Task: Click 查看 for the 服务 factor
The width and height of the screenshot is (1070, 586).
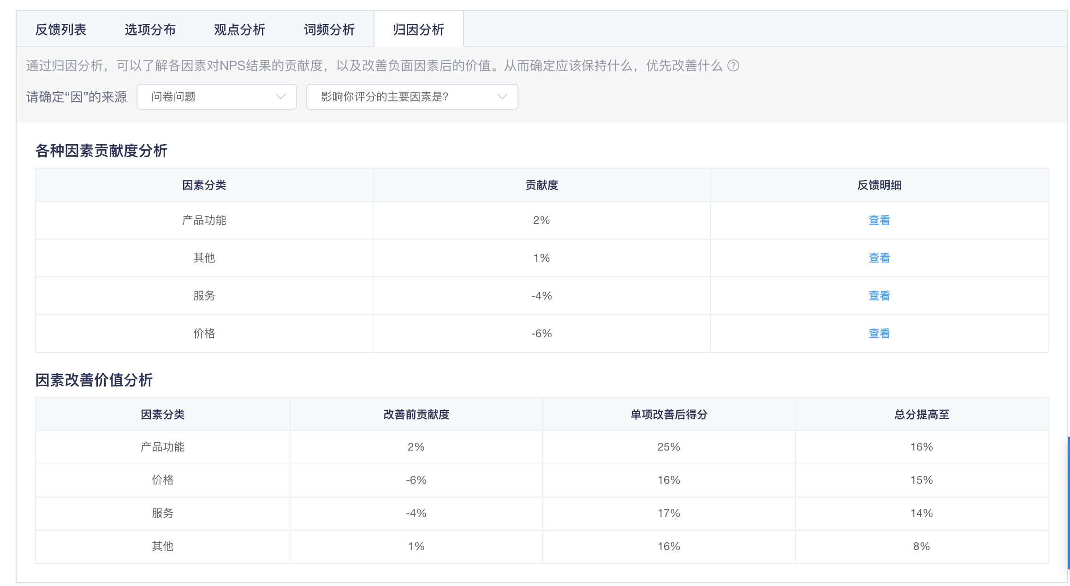Action: tap(879, 296)
